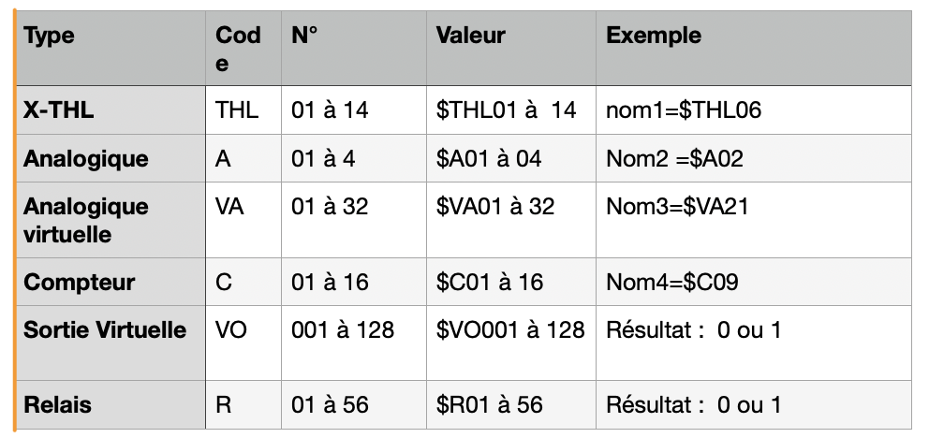The image size is (929, 438).
Task: Click the "$VO001 à 128" value cell
Action: point(510,329)
